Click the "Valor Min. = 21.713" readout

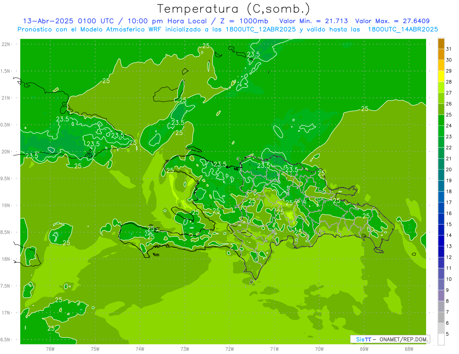pos(314,21)
